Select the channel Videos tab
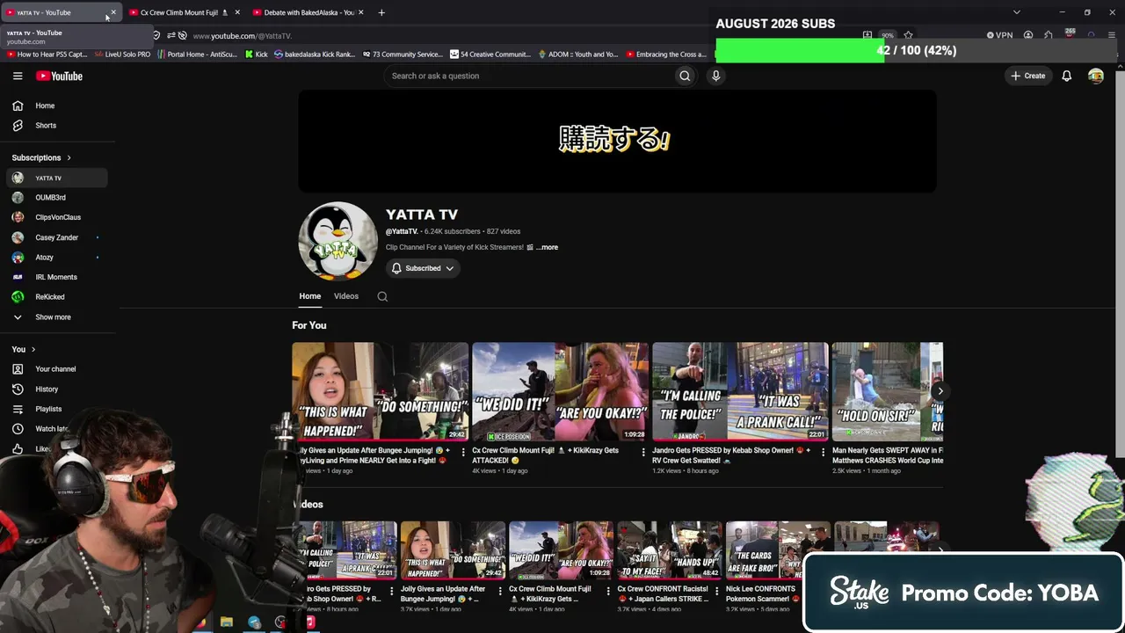Viewport: 1125px width, 633px height. pos(346,296)
